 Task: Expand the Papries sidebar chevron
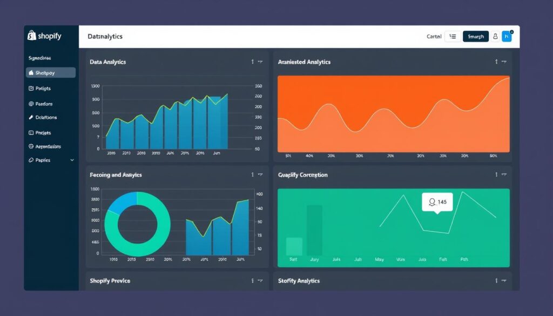pyautogui.click(x=72, y=160)
